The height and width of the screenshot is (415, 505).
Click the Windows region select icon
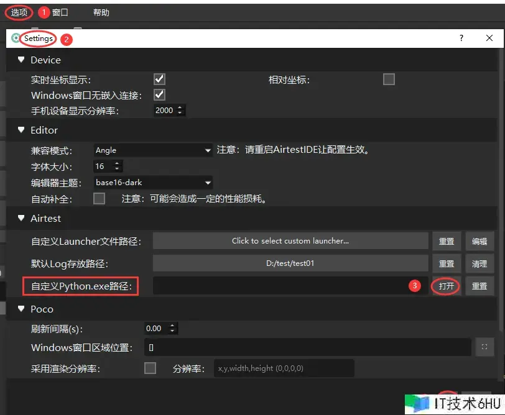point(484,347)
